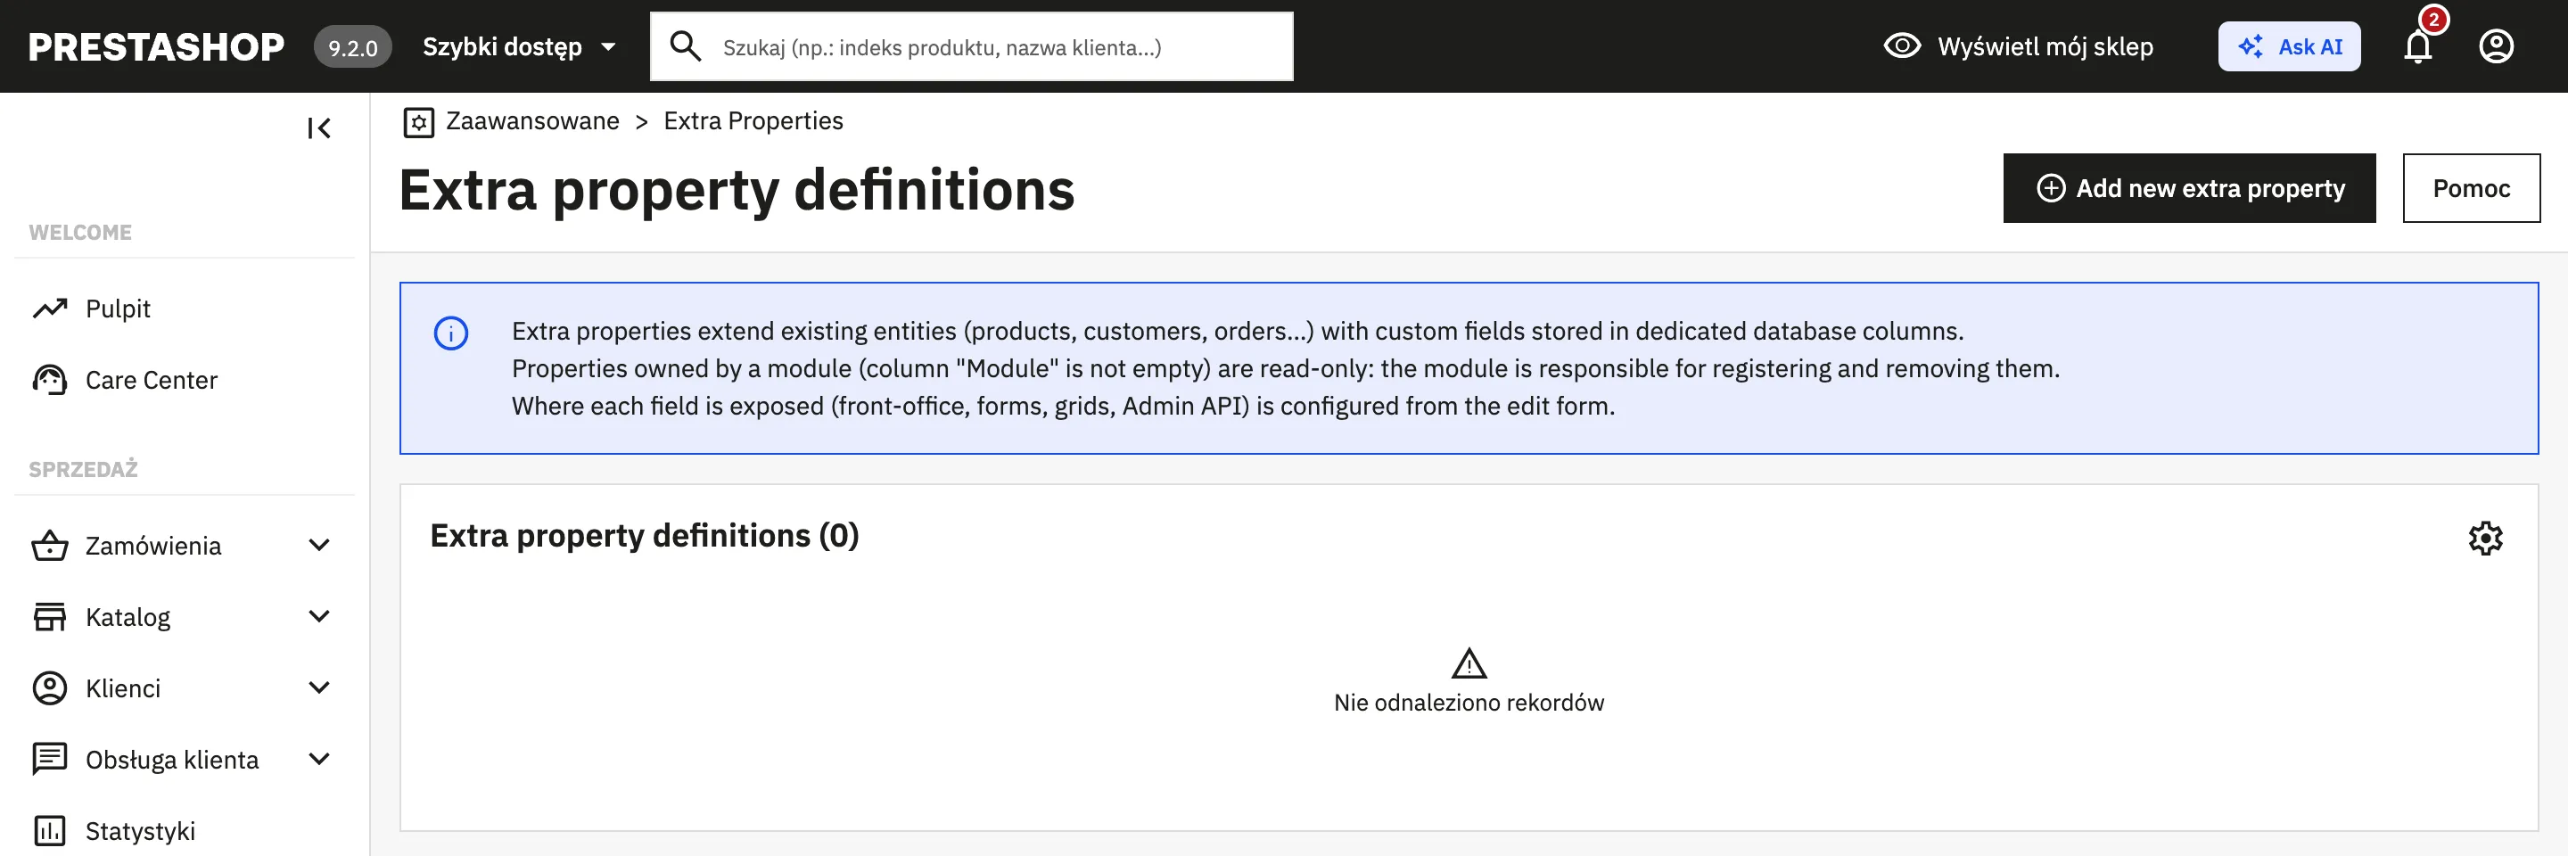Click the eye icon next to Wyświetl mój sklep
Viewport: 2568px width, 856px height.
(x=1902, y=45)
